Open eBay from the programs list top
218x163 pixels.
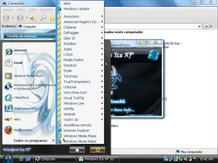coord(80,3)
